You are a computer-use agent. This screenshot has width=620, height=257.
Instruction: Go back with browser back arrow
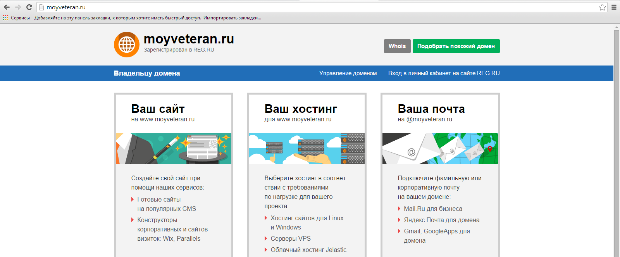7,7
